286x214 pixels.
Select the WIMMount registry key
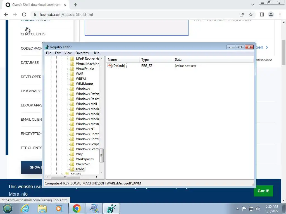84,84
